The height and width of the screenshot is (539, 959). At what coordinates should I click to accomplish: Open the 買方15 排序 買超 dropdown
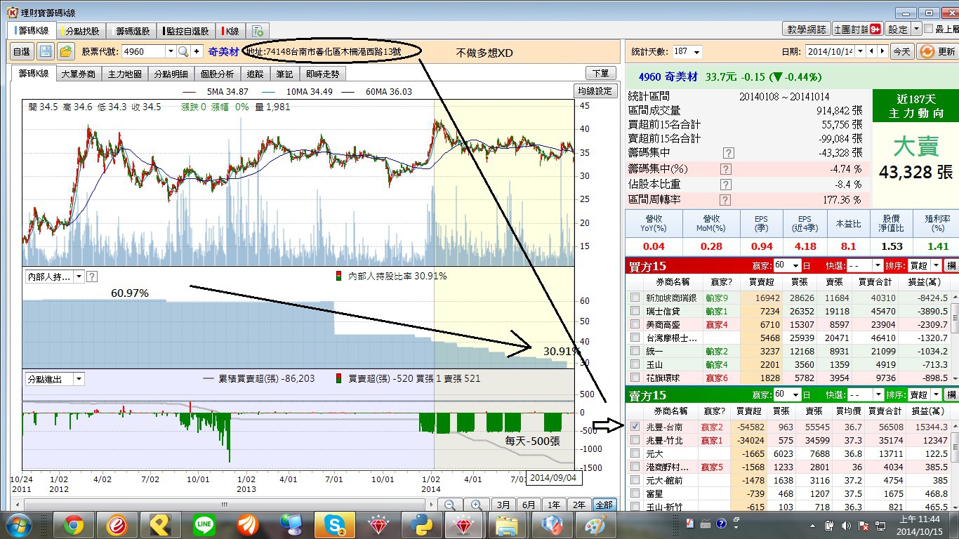(936, 266)
